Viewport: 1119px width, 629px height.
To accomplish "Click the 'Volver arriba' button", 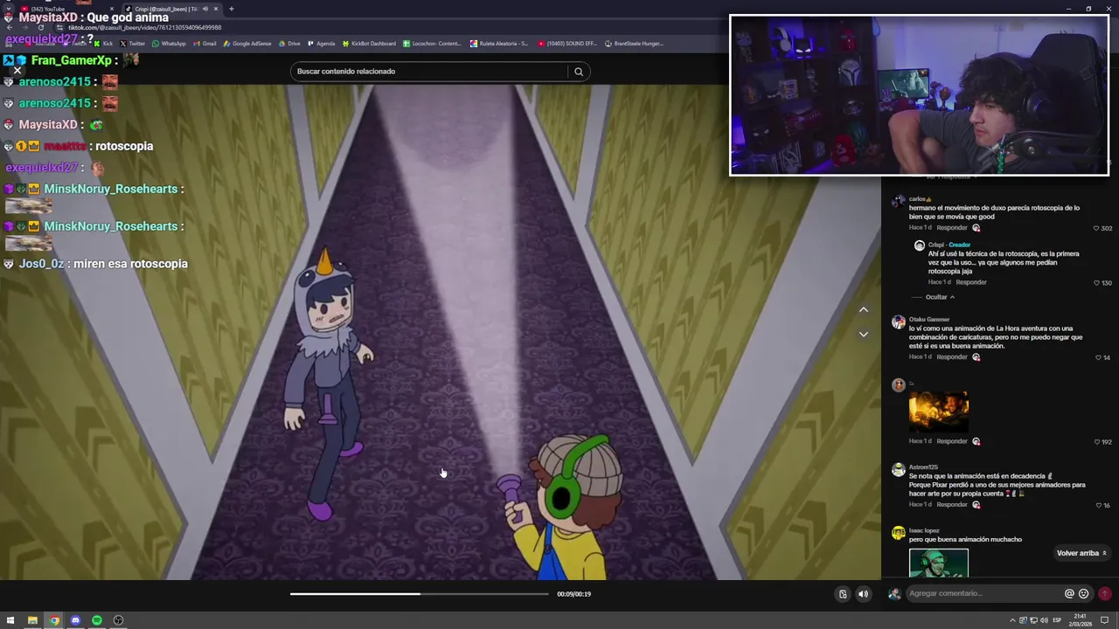I will click(1081, 553).
